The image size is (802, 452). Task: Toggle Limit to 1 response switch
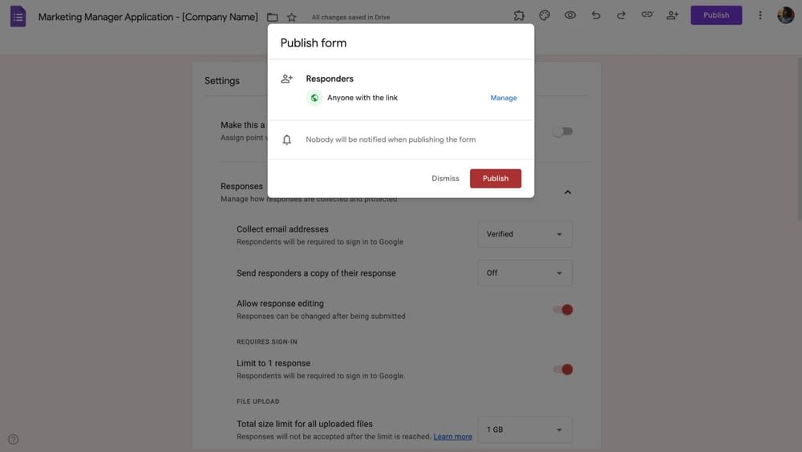563,369
